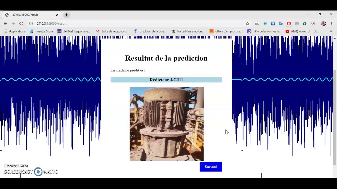Open the green recycle arrows extension
This screenshot has height=189, width=337.
point(305,23)
